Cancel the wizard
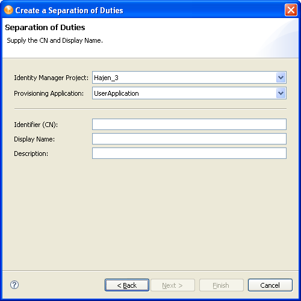 pyautogui.click(x=270, y=285)
